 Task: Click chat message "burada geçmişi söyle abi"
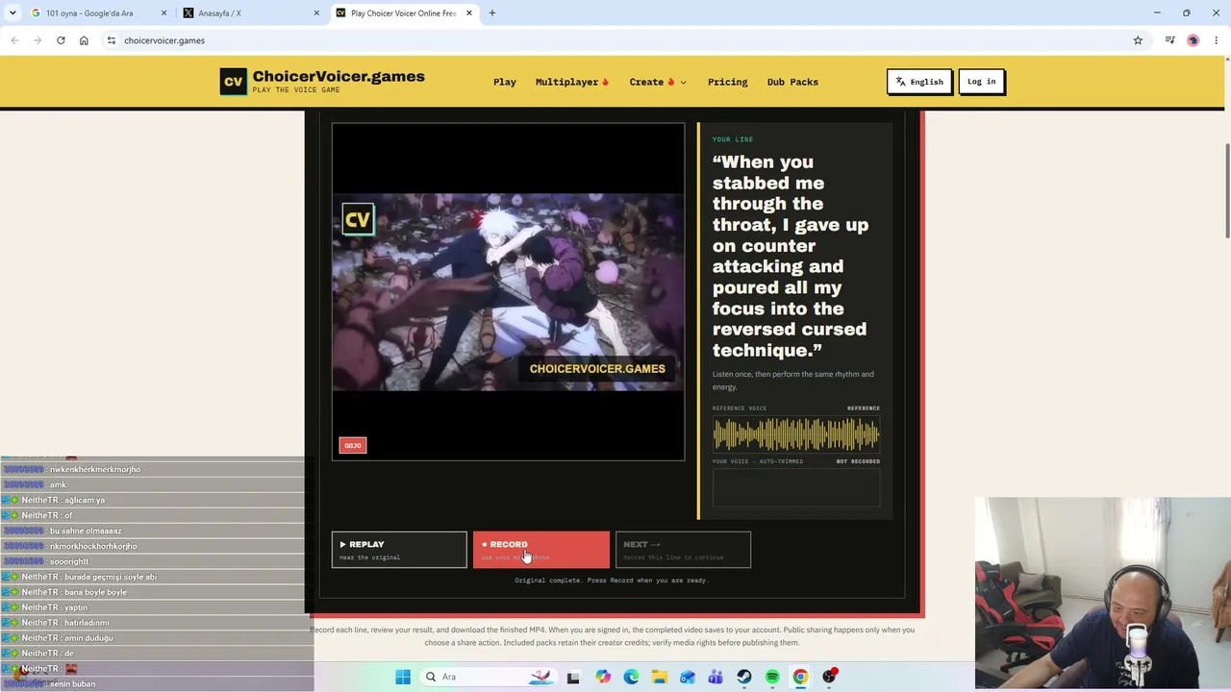[111, 577]
